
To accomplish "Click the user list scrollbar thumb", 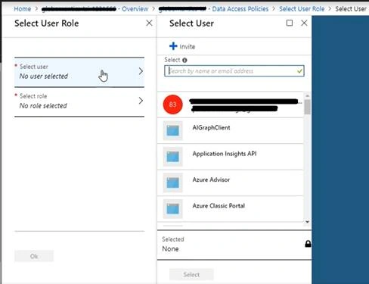I will pos(307,107).
